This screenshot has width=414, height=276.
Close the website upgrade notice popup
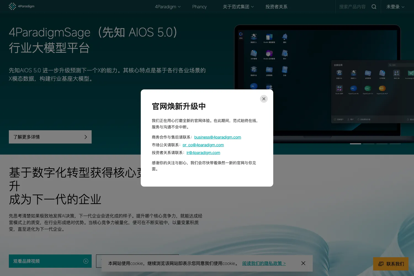pos(264,99)
